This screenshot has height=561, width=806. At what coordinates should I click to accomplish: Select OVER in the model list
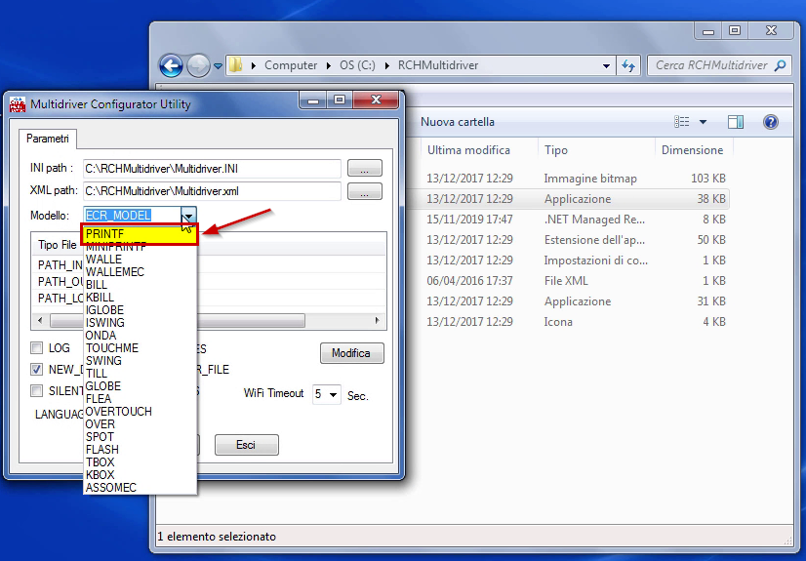click(x=140, y=423)
